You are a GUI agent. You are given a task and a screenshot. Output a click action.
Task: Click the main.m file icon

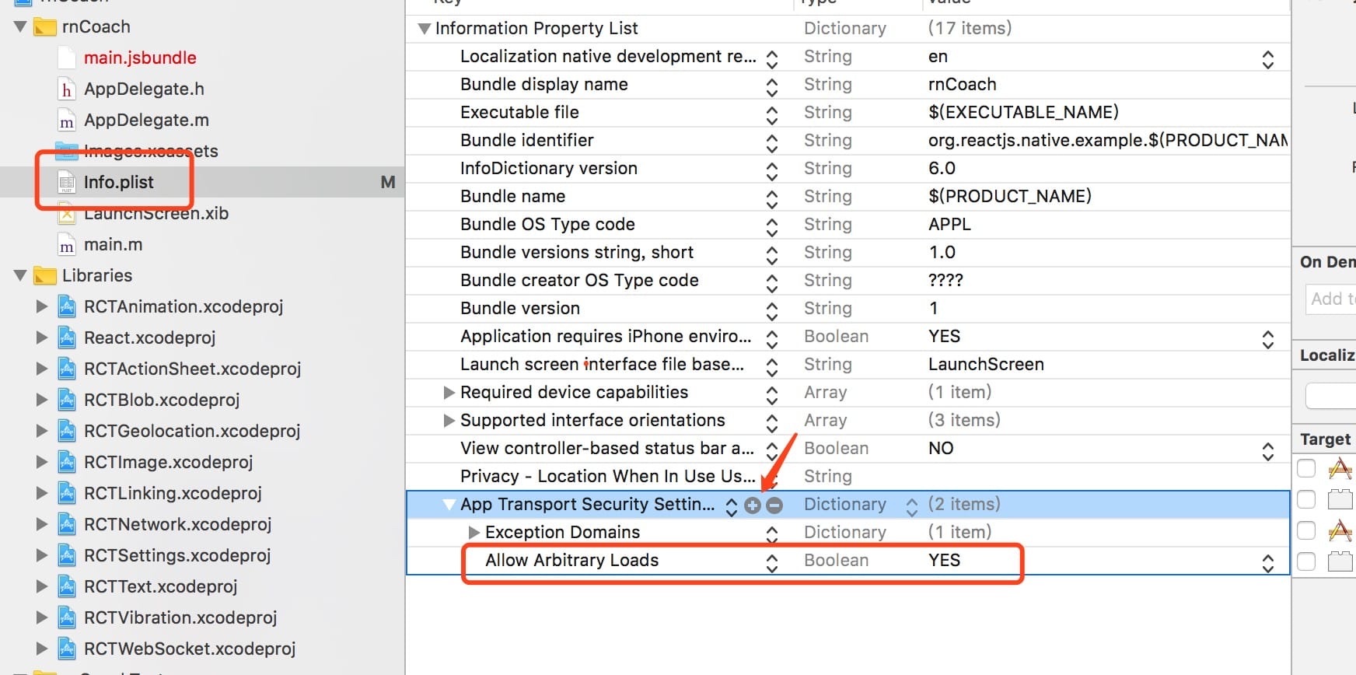(68, 245)
